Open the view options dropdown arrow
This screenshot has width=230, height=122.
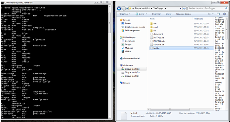213,14
